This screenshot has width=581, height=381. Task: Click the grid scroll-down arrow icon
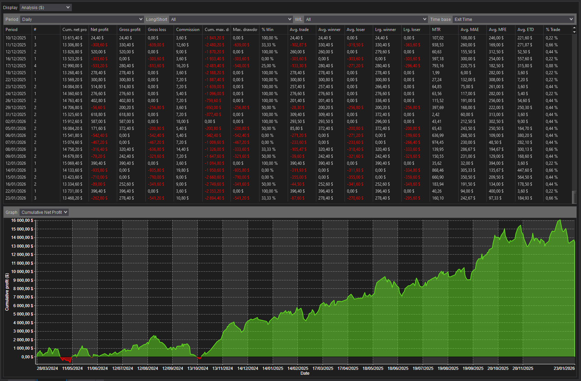[x=574, y=32]
